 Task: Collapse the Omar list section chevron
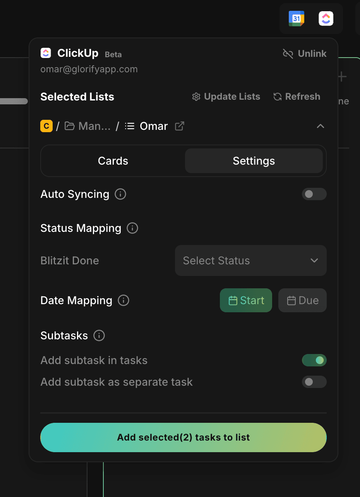(320, 126)
